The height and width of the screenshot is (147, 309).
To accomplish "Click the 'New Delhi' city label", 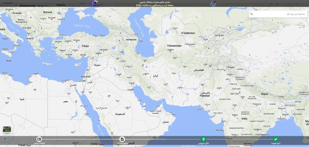I will tap(235, 94).
